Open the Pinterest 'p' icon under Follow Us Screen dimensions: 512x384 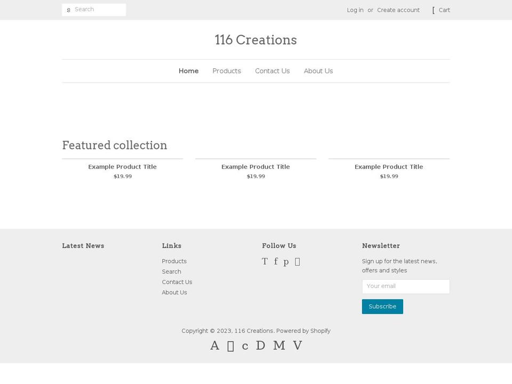[x=286, y=262]
